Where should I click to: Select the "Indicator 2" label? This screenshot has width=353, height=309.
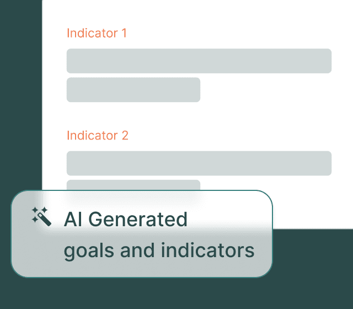click(97, 135)
